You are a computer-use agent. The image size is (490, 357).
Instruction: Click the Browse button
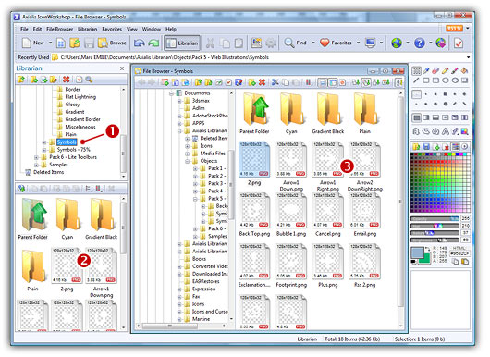(112, 43)
